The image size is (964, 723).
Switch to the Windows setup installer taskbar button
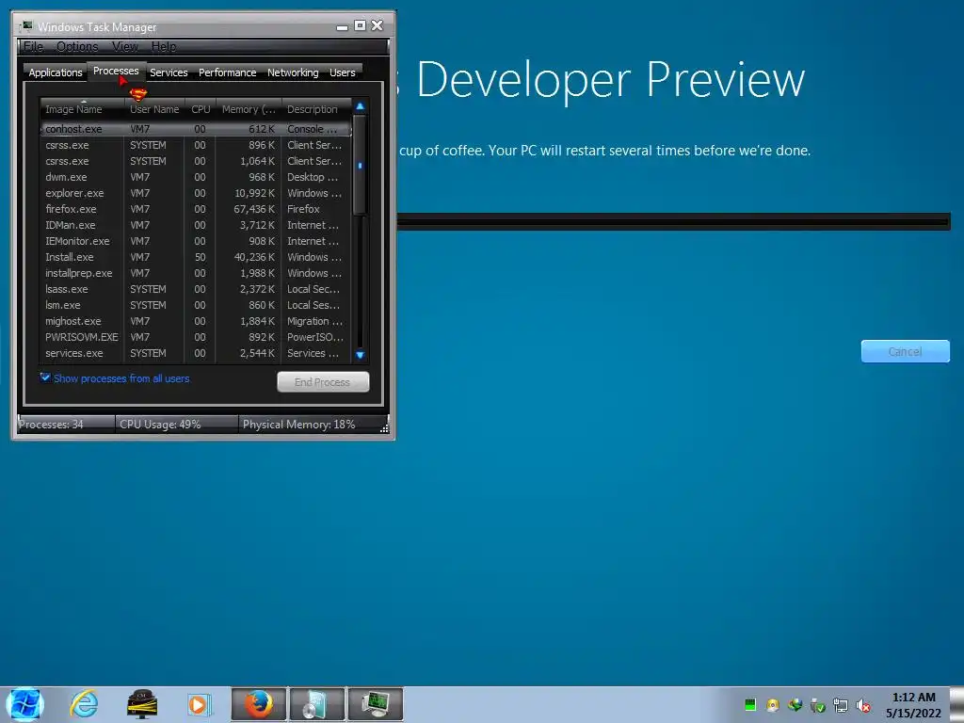(x=317, y=704)
